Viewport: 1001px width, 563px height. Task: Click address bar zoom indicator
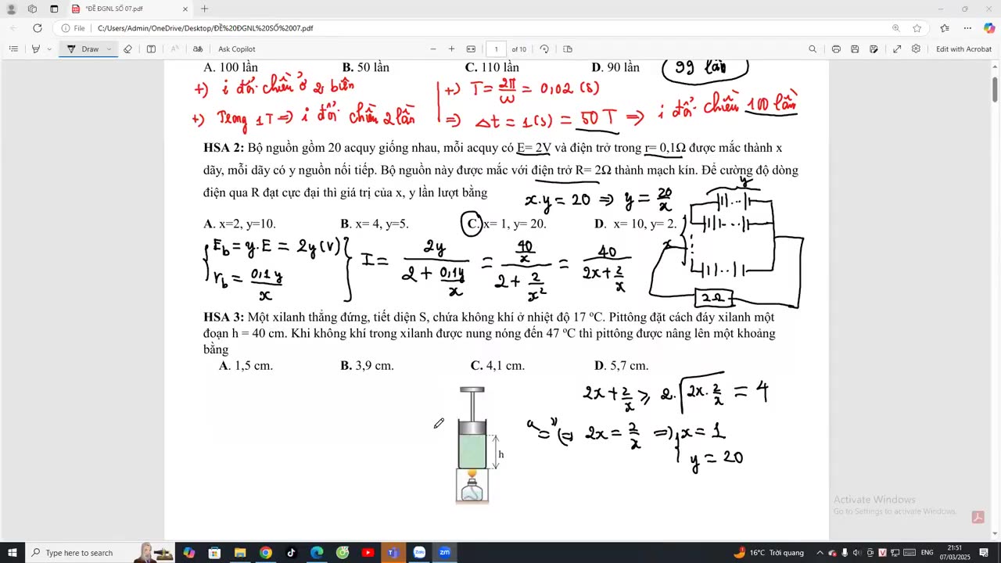896,28
